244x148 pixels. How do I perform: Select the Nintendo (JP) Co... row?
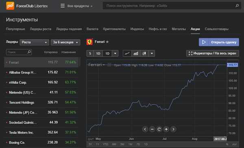point(41,112)
